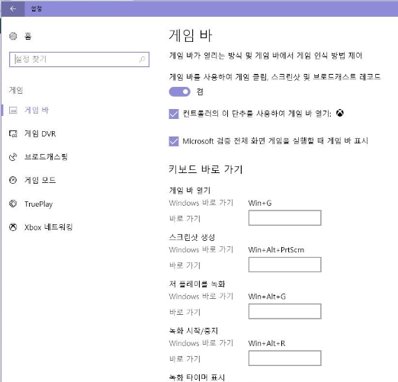Open the 홈 gear icon
The image size is (398, 382).
click(13, 36)
